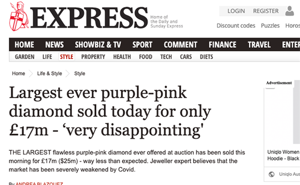300x185 pixels.
Task: Click the REGISTER button
Action: [266, 11]
